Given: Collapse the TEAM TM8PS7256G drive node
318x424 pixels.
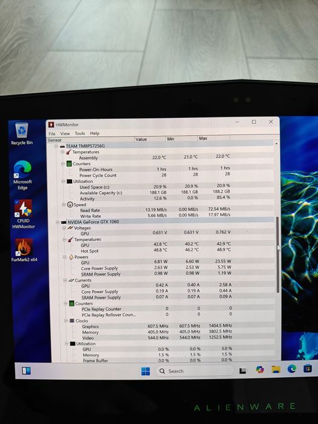Looking at the screenshot, I should point(56,146).
